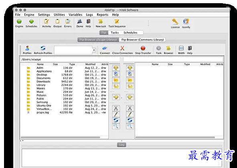Click left pane refresh icon
This screenshot has width=237, height=168.
pyautogui.click(x=116, y=120)
